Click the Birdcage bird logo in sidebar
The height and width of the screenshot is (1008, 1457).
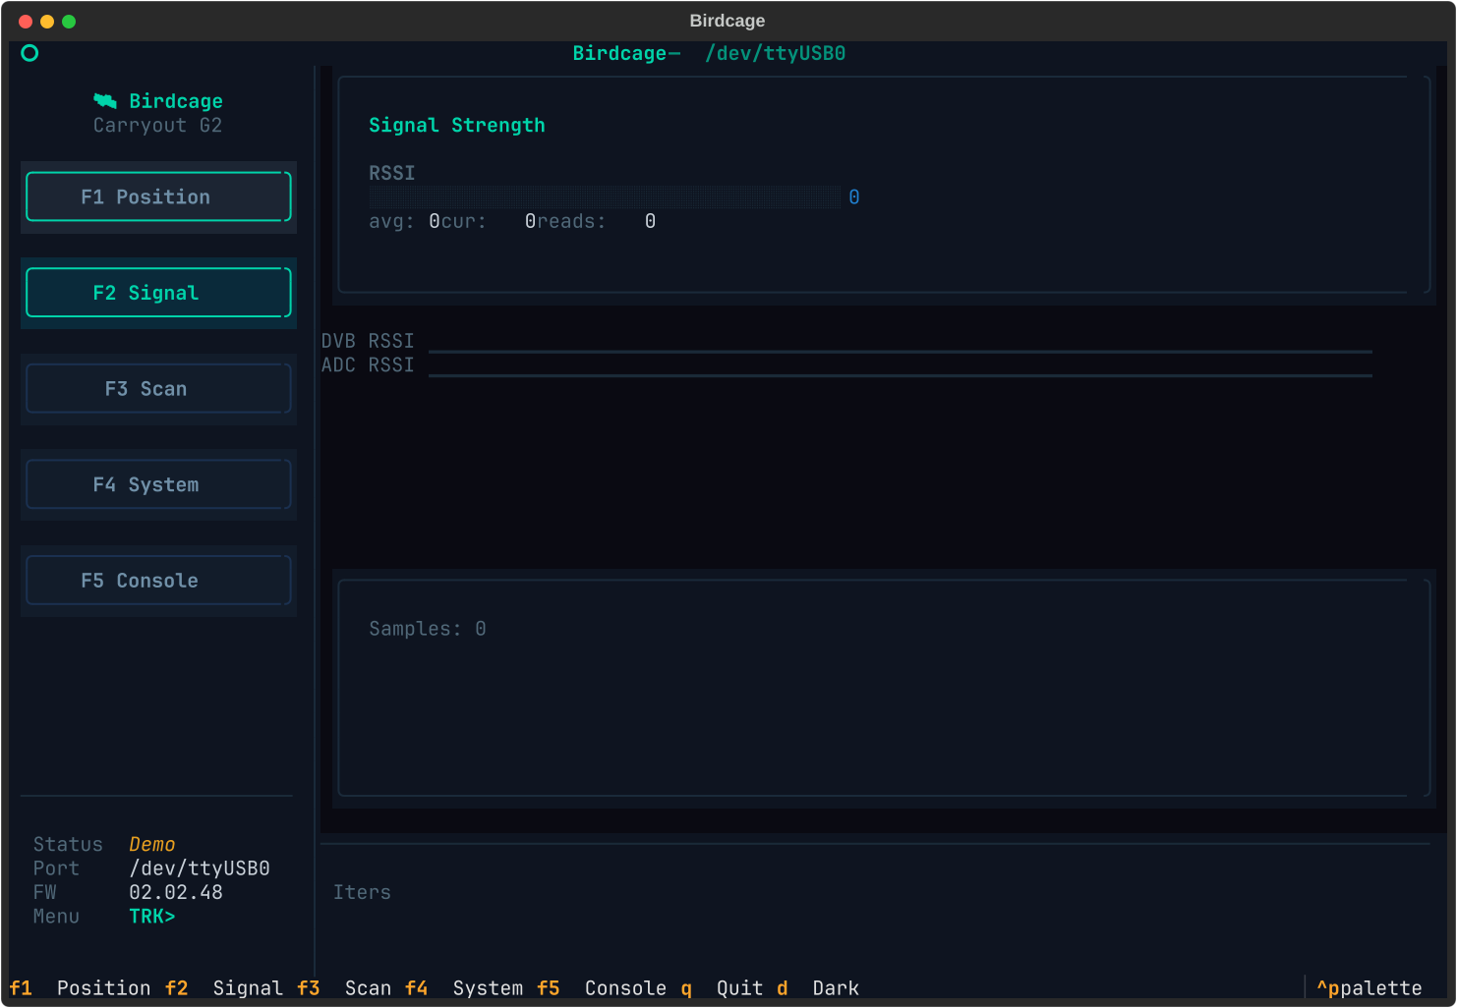[105, 101]
